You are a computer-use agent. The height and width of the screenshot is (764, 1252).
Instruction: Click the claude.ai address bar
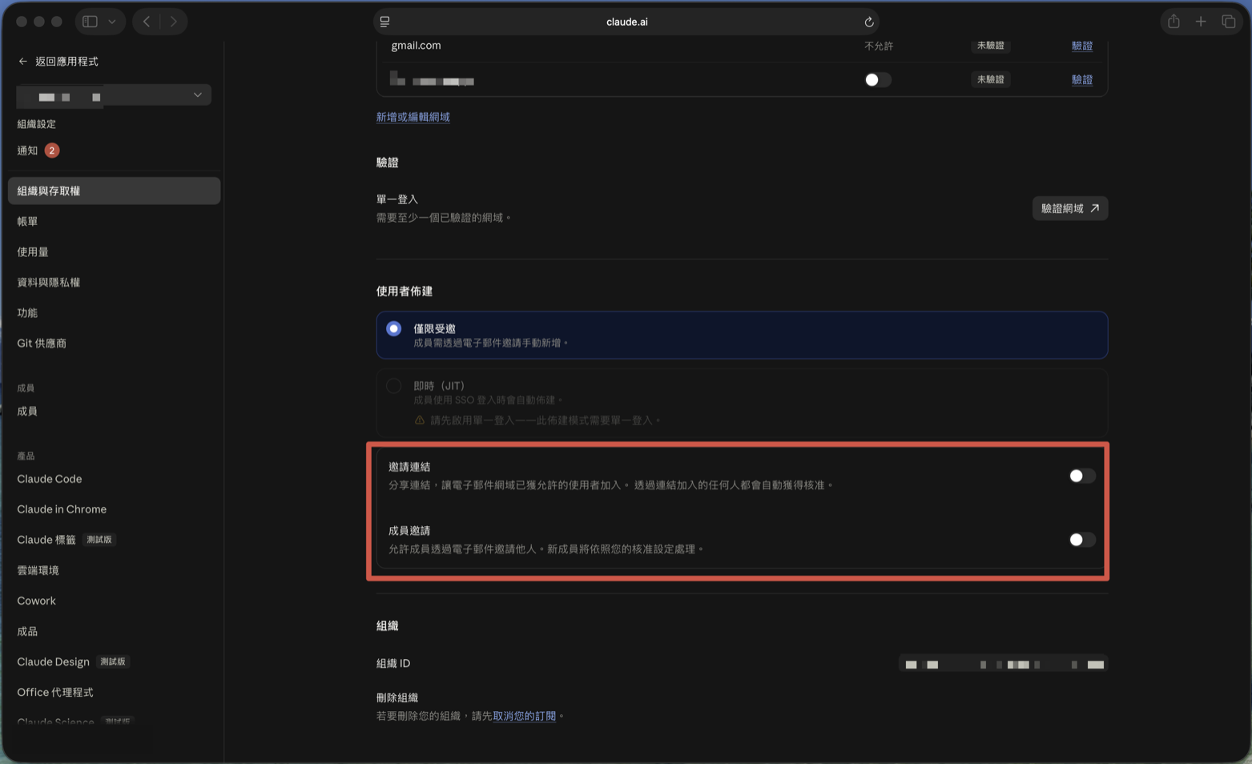(626, 22)
